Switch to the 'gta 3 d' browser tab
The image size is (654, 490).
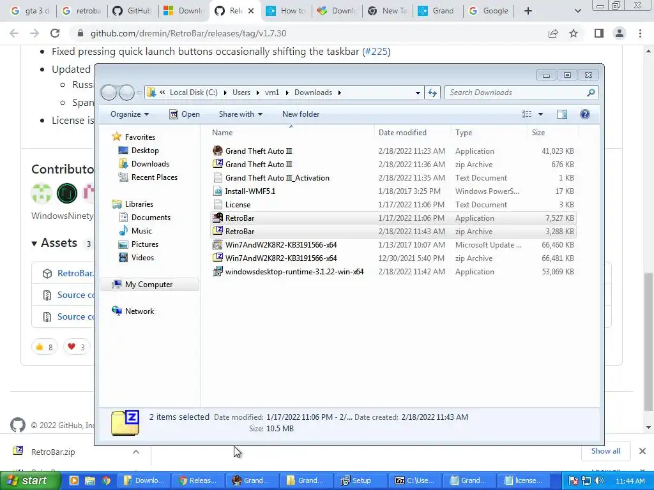pyautogui.click(x=30, y=11)
